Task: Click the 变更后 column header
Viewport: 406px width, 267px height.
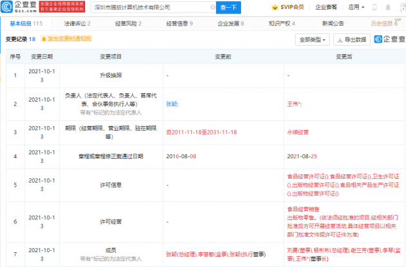Action: [x=344, y=57]
